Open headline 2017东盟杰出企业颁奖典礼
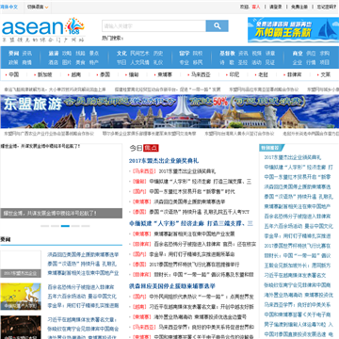The height and width of the screenshot is (339, 339). [x=164, y=161]
